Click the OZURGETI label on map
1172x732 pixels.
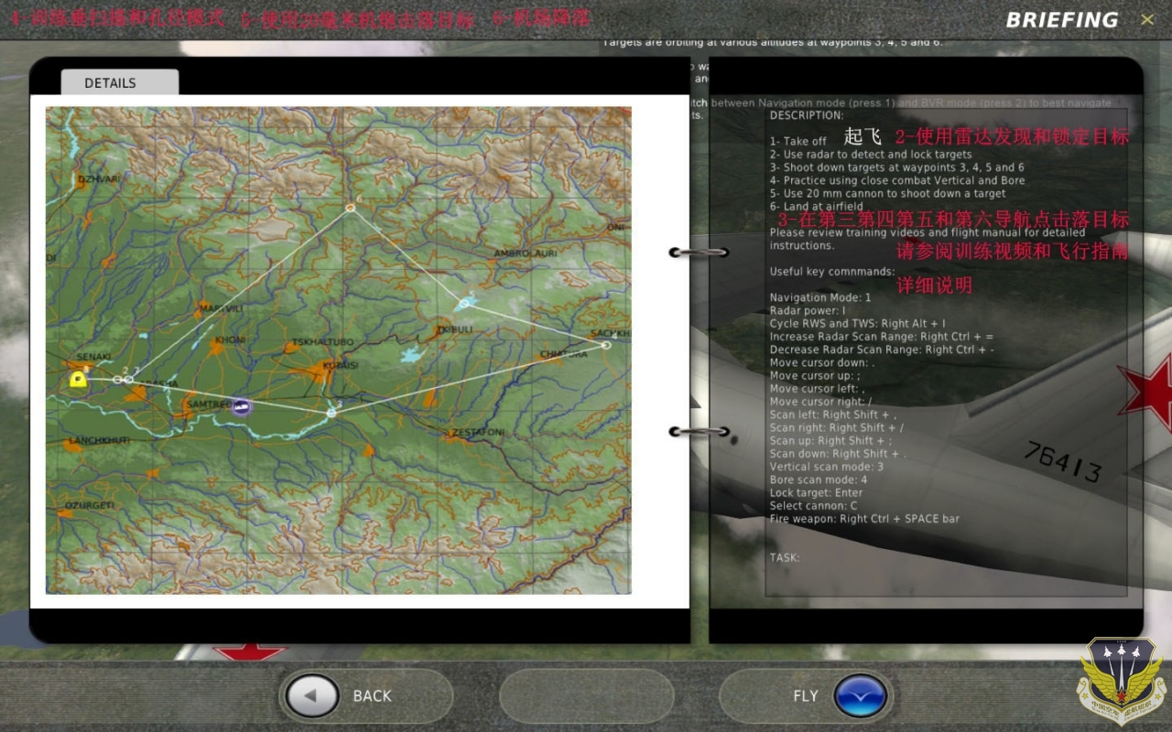pyautogui.click(x=89, y=505)
